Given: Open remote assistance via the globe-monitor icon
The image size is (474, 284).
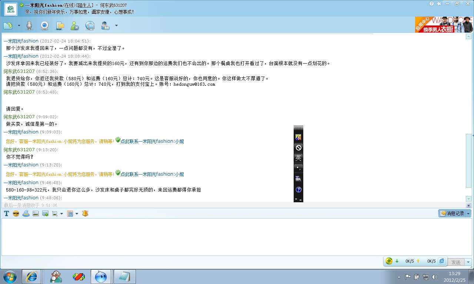Looking at the screenshot, I should pos(89,26).
